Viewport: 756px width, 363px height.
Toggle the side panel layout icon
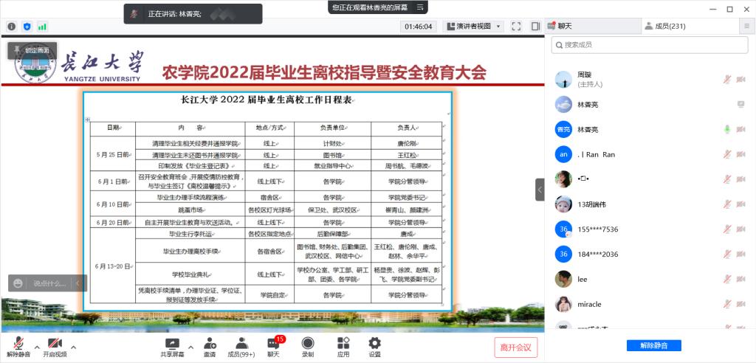[535, 27]
